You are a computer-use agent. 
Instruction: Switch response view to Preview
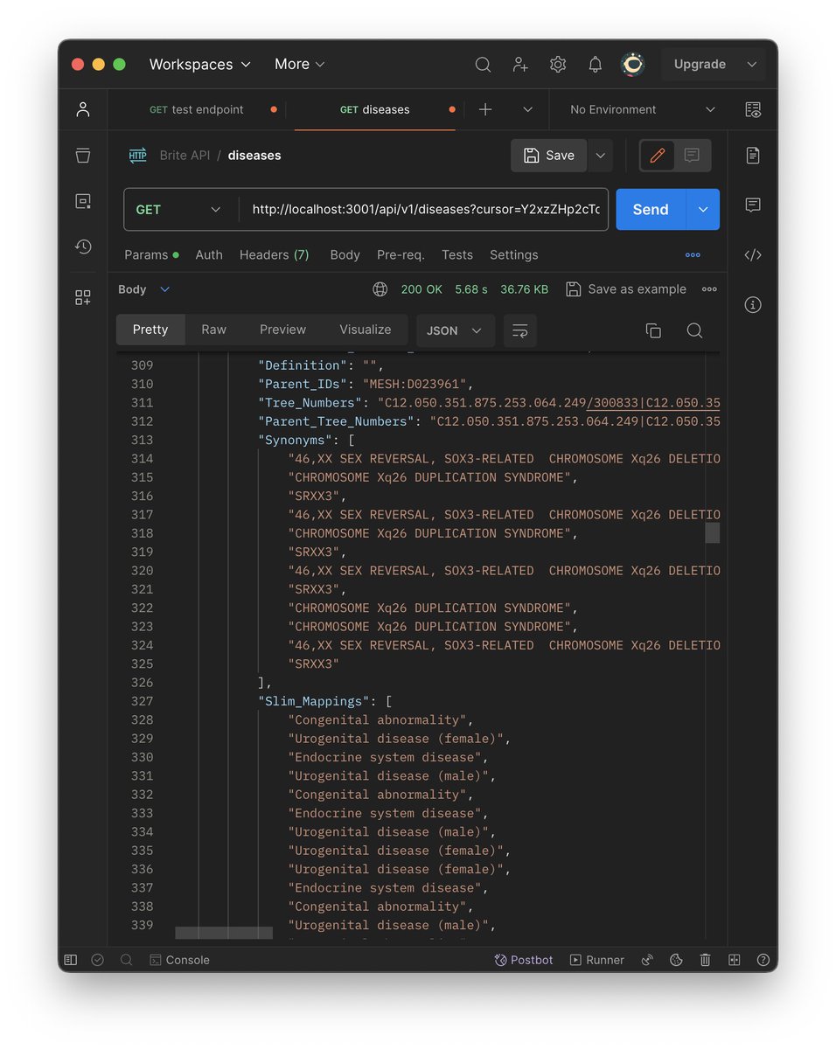tap(282, 330)
